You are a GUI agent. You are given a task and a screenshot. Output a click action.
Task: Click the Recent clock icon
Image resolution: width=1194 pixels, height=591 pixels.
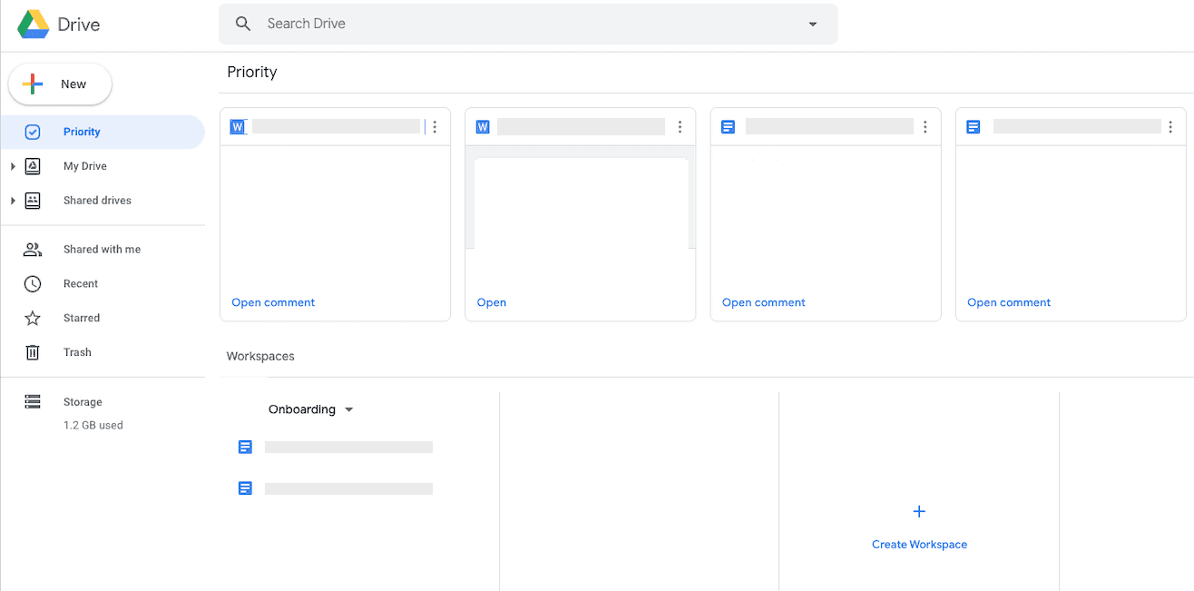(33, 284)
